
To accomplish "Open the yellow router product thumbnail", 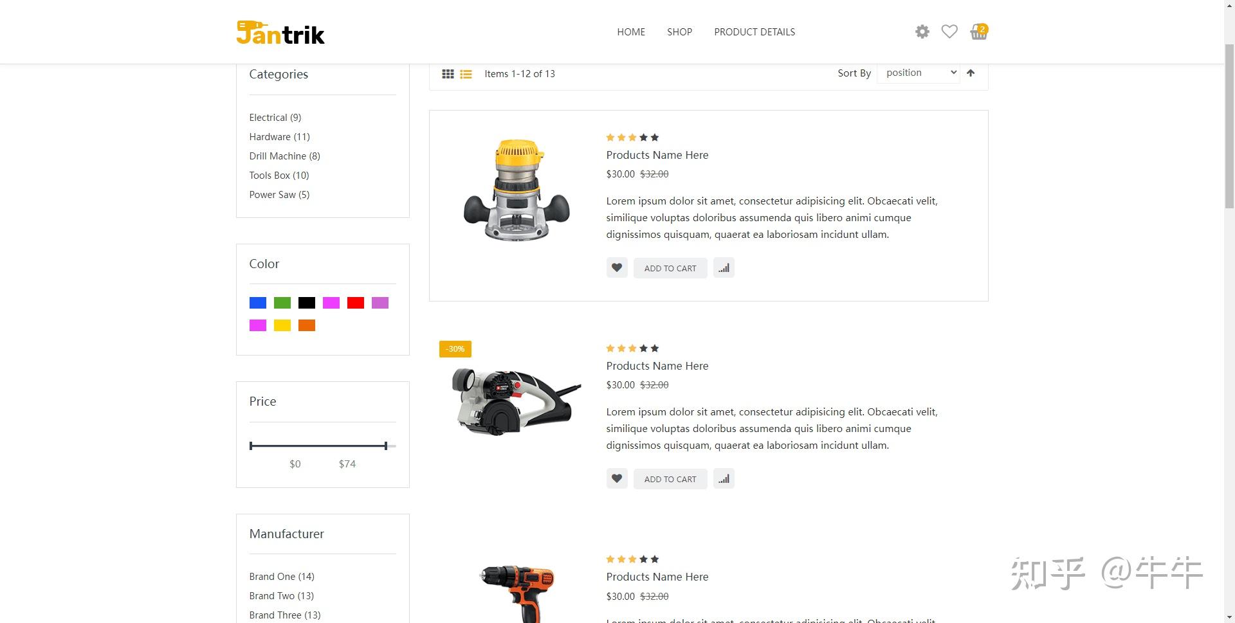I will [517, 190].
